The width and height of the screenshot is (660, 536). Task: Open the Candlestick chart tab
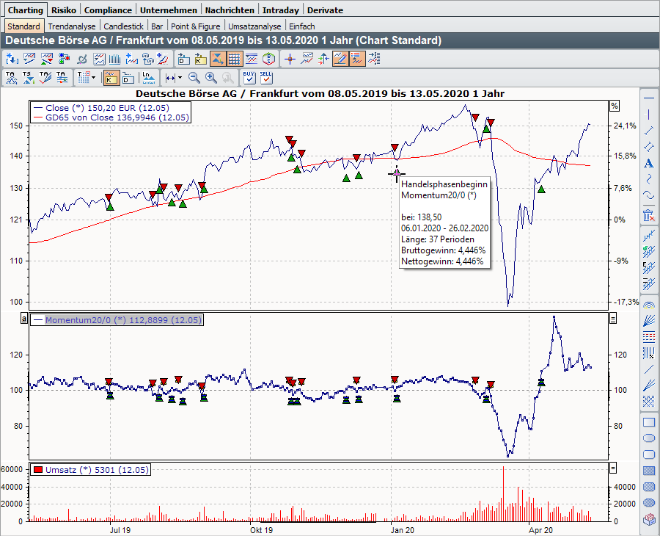click(123, 26)
